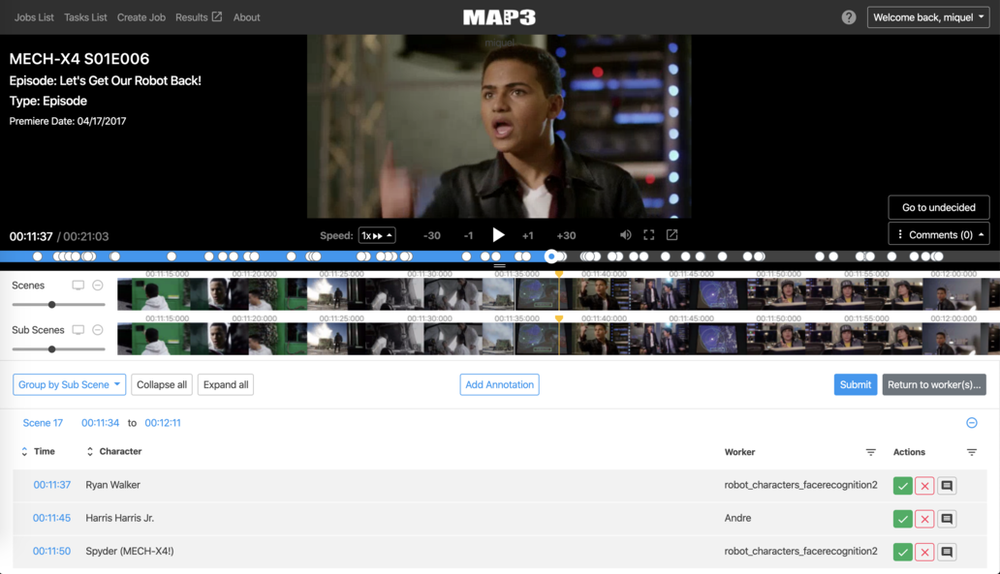Screen dimensions: 1000x574
Task: Open the Results external link icon
Action: tap(217, 16)
